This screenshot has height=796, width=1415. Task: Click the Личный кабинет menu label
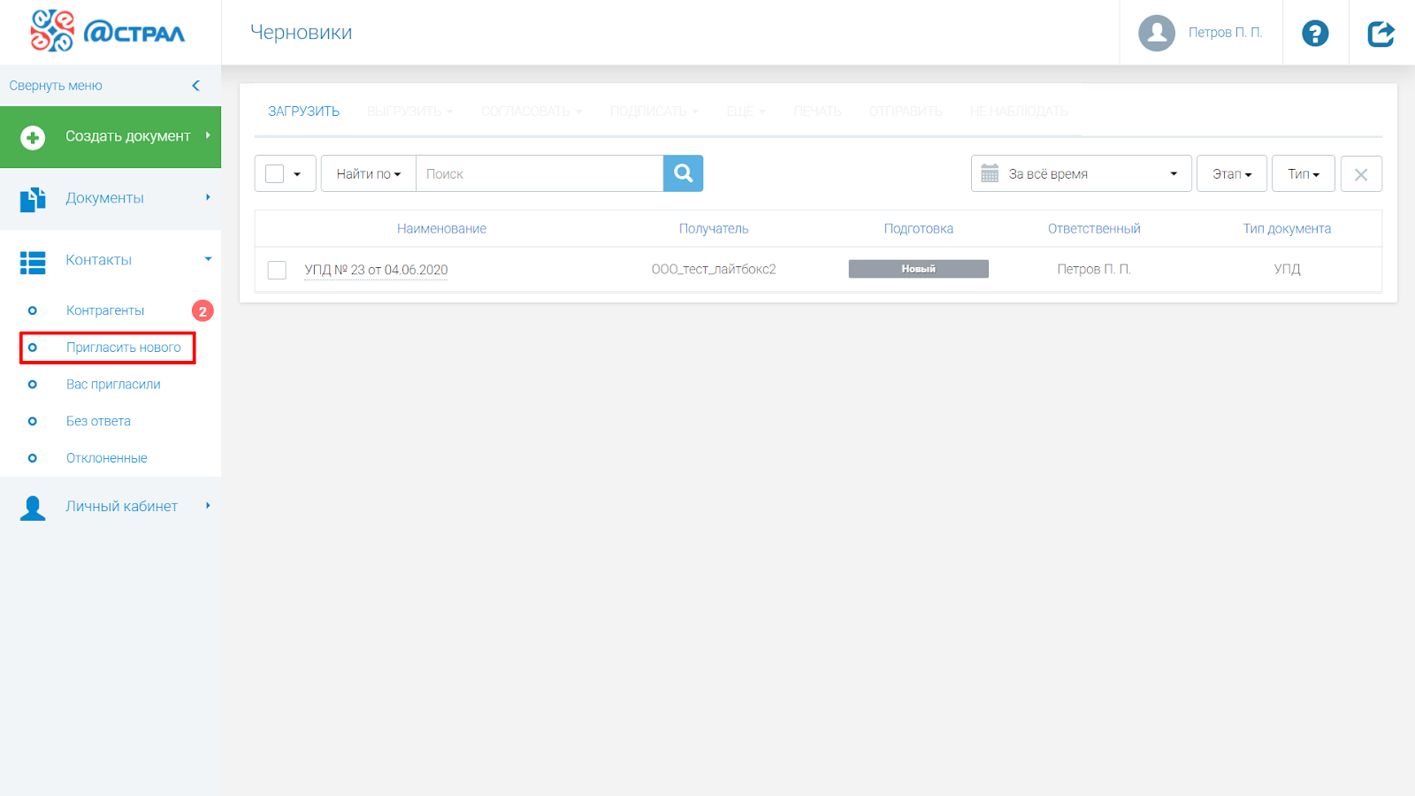point(121,506)
